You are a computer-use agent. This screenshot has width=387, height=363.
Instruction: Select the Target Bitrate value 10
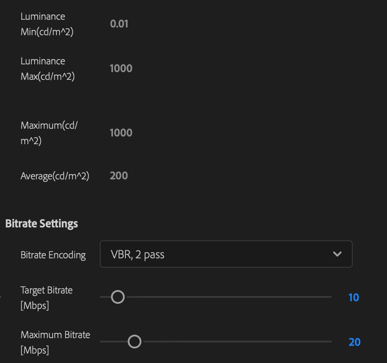(354, 297)
